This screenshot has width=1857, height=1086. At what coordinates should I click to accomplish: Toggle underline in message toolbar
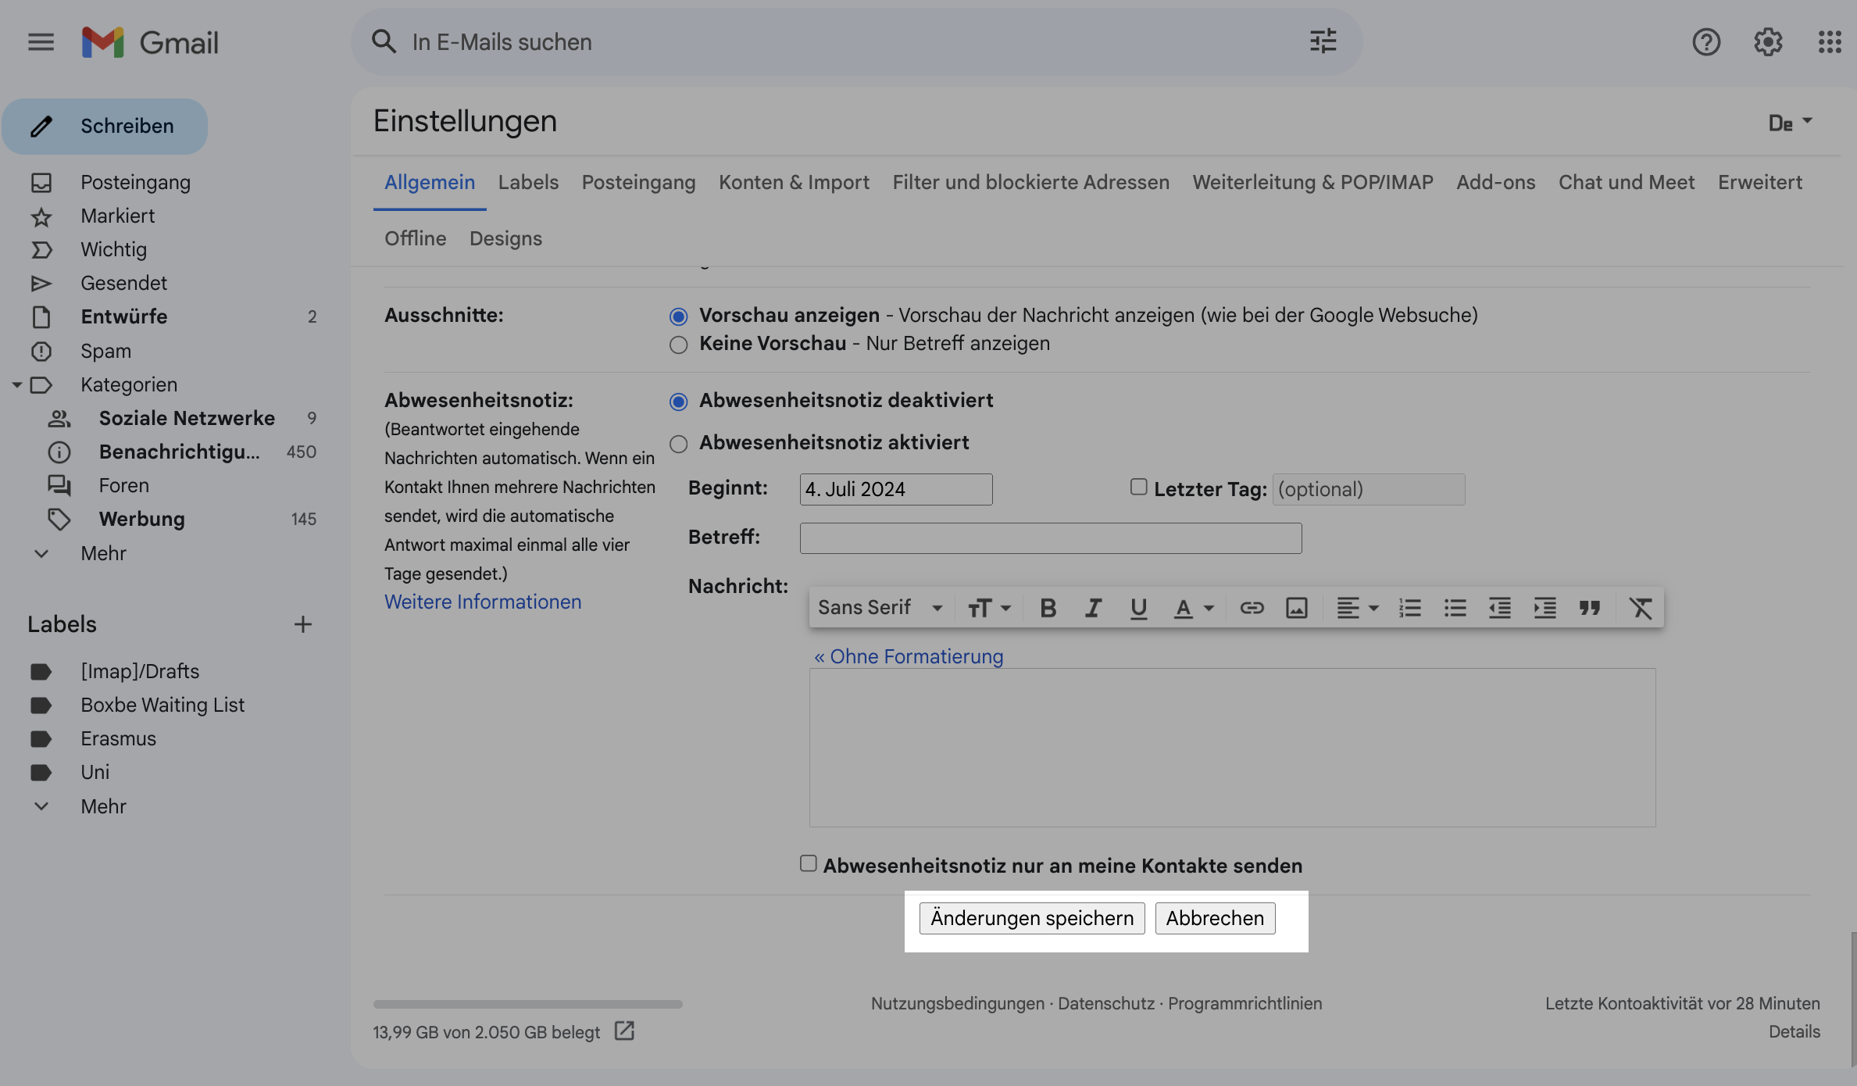click(1138, 607)
